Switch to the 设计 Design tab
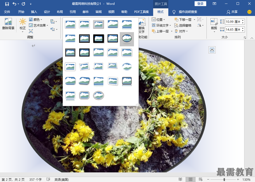The width and height of the screenshot is (255, 182). tap(47, 12)
